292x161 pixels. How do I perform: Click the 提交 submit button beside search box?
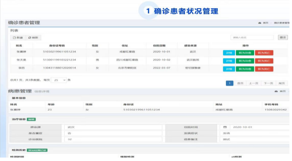(283, 37)
